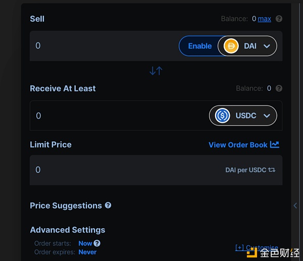Click the USDC token coin icon

tap(223, 116)
